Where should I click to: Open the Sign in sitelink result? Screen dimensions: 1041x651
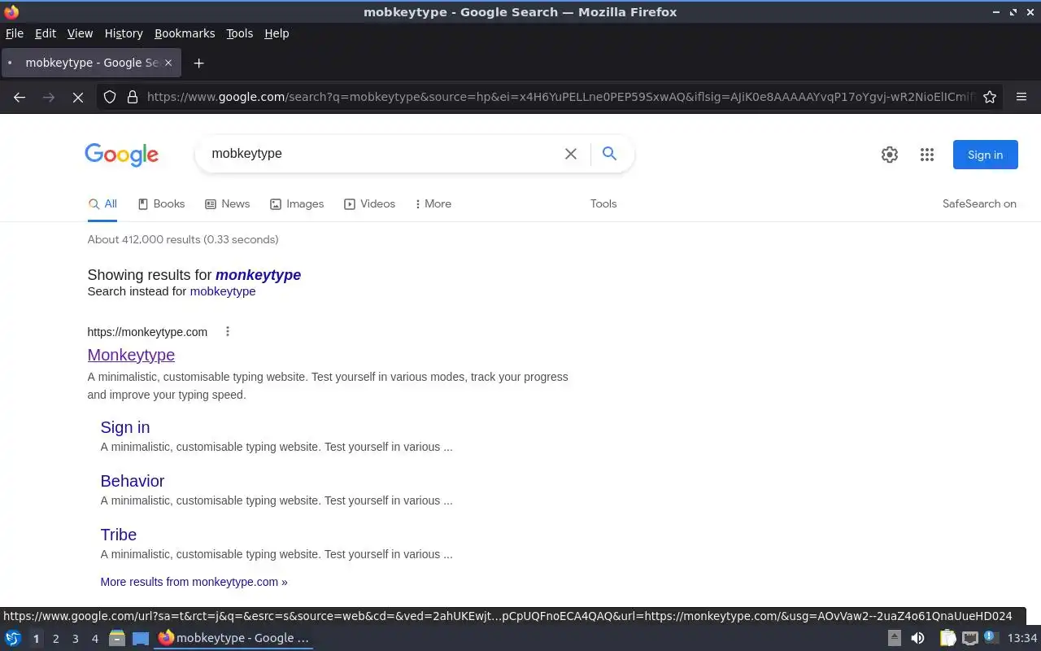click(x=125, y=427)
